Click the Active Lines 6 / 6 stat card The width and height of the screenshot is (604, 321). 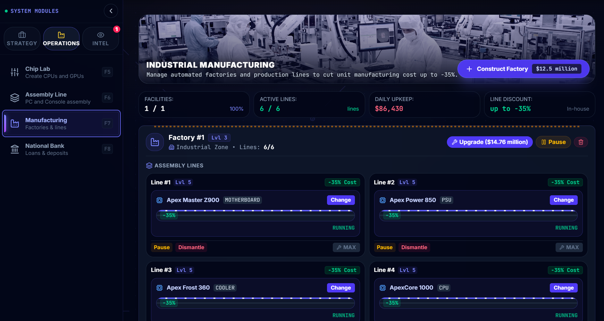pyautogui.click(x=309, y=105)
